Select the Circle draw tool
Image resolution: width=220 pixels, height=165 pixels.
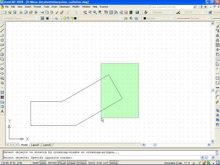coord(2,55)
